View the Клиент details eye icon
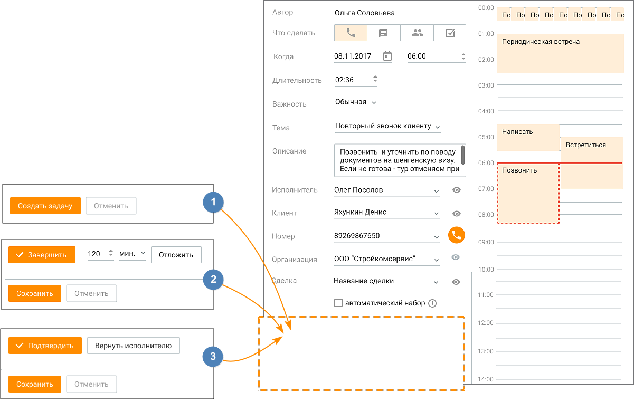Image resolution: width=634 pixels, height=402 pixels. point(457,214)
